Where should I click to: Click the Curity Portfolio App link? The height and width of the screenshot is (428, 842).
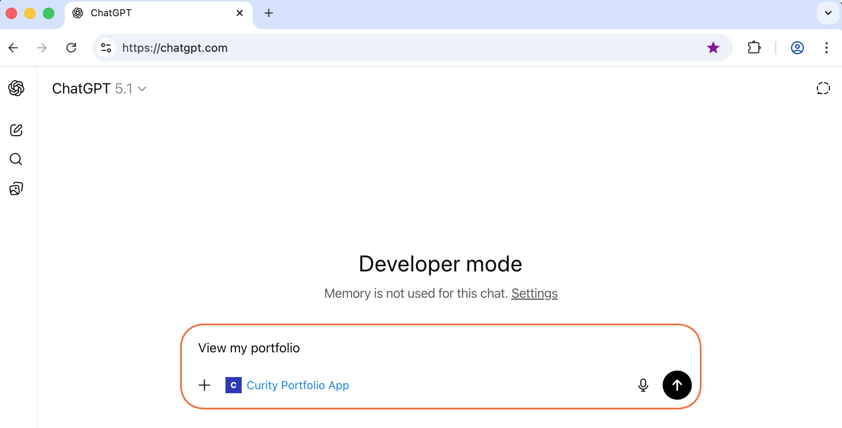298,385
